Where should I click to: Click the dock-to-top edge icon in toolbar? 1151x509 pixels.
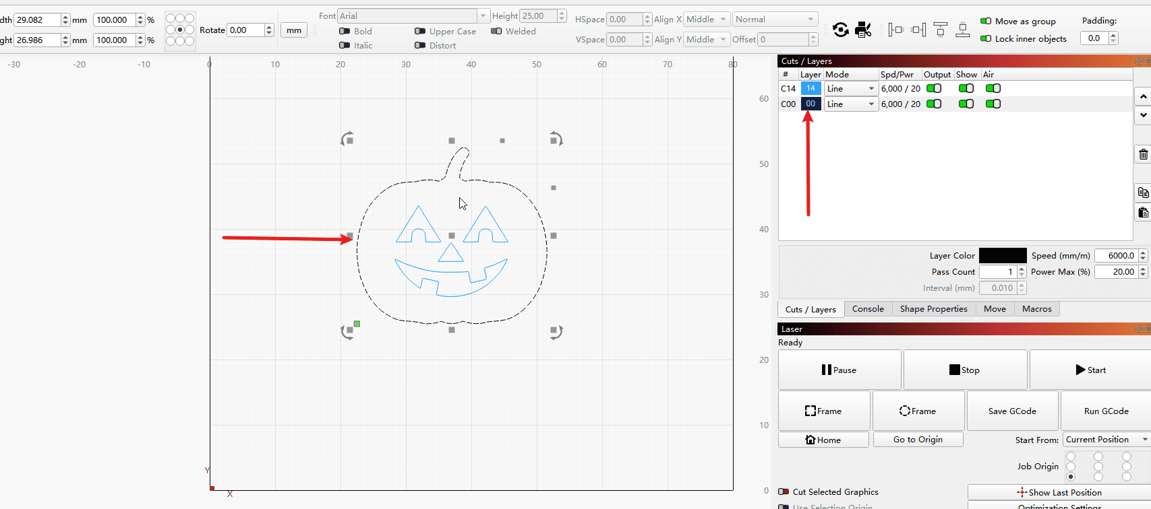pyautogui.click(x=941, y=30)
